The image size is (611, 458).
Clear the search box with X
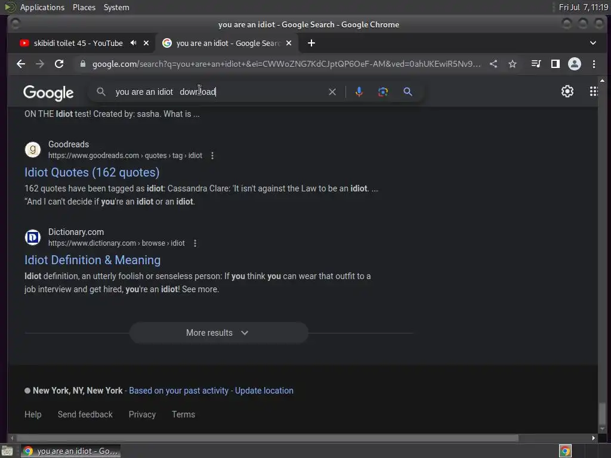(332, 92)
